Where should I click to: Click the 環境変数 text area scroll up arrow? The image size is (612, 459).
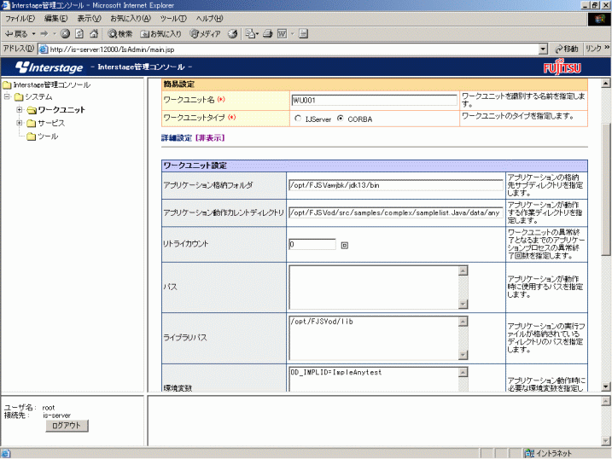(x=463, y=372)
